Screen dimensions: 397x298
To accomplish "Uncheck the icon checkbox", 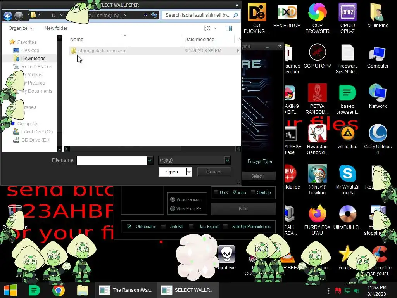I will click(235, 192).
